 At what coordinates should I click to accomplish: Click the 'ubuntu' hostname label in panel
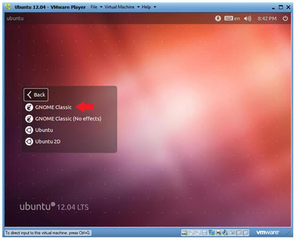pos(15,18)
